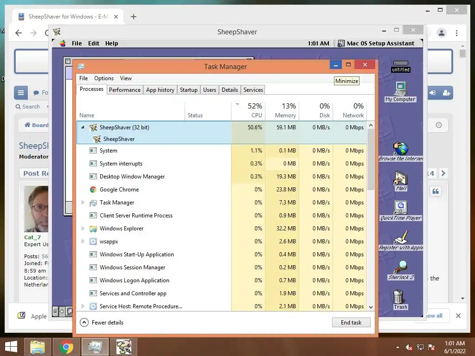475x356 pixels.
Task: Click Chrome forward arrow button
Action: 33,33
